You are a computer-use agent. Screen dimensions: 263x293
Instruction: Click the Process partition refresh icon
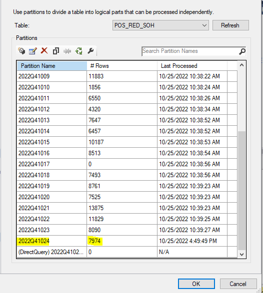79,51
